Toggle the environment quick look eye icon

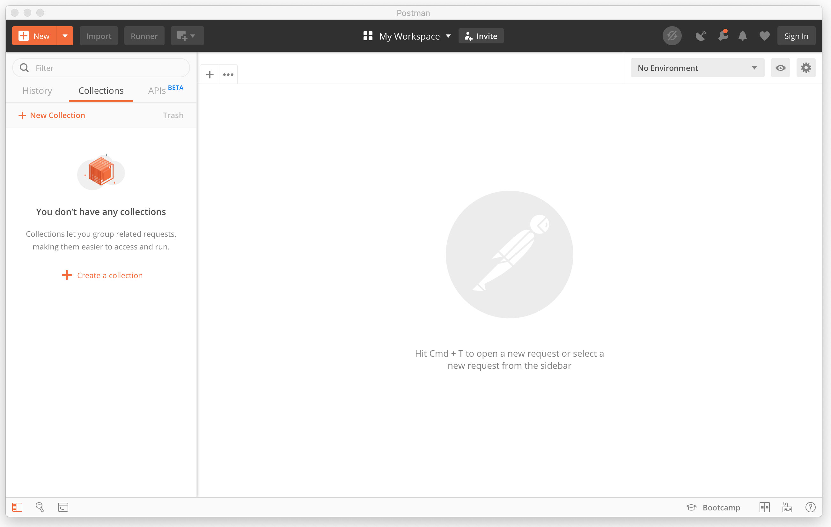pyautogui.click(x=781, y=68)
